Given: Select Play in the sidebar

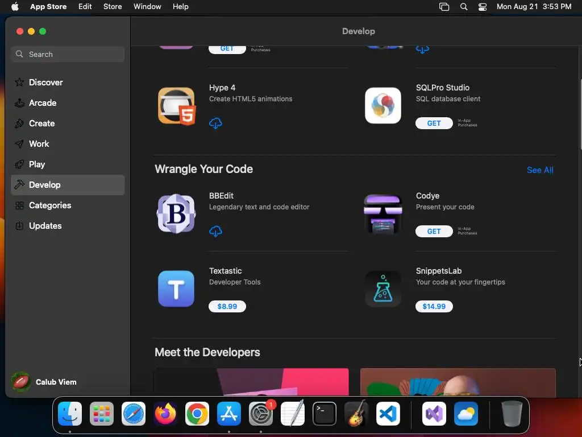Looking at the screenshot, I should coord(68,164).
